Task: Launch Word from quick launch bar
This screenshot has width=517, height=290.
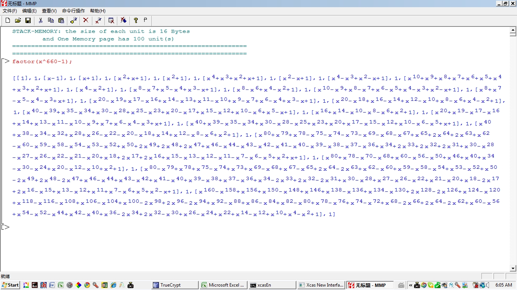Action: pyautogui.click(x=52, y=285)
